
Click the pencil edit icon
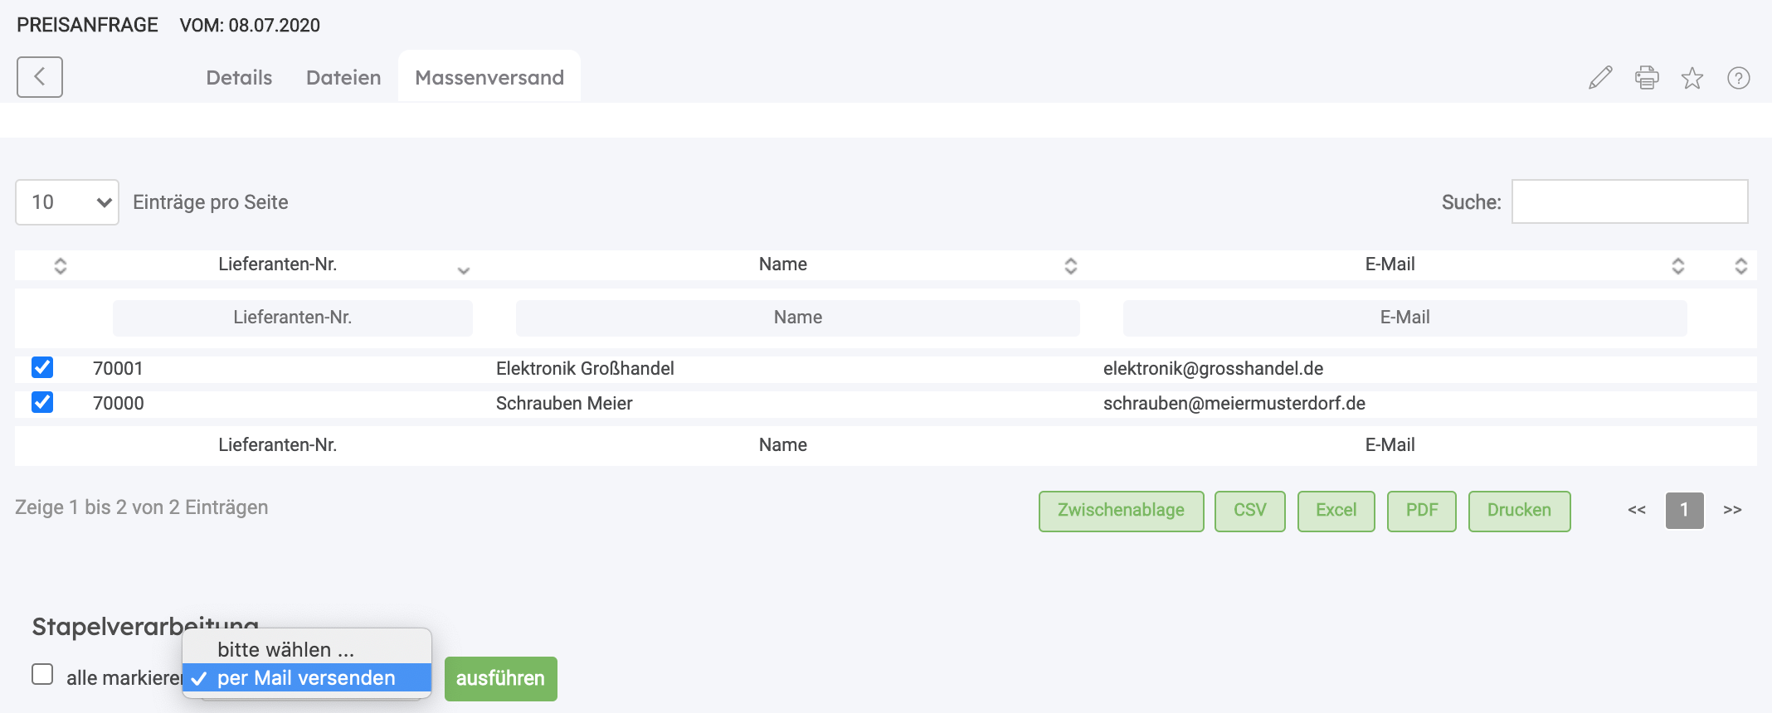tap(1599, 78)
